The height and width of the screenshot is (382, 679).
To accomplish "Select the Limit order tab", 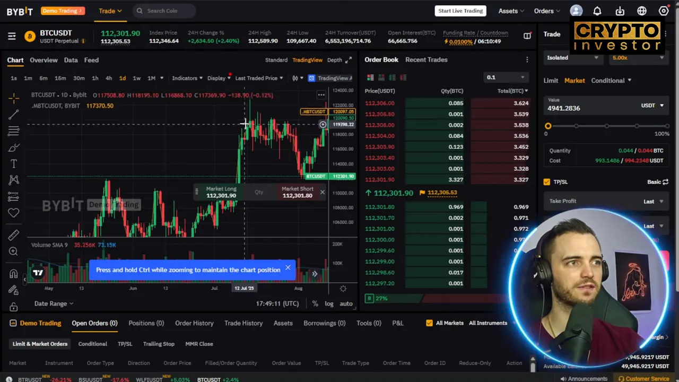I will tap(551, 81).
